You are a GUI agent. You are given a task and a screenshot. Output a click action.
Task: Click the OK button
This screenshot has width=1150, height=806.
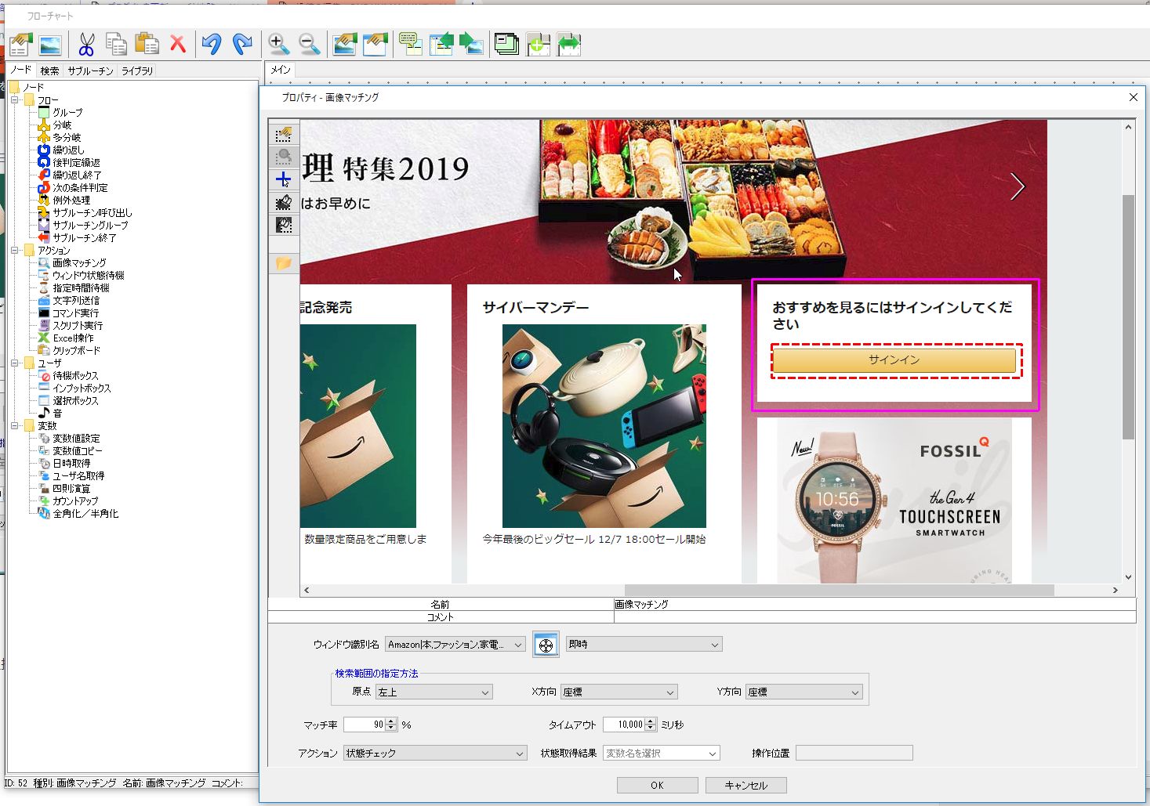coord(657,786)
